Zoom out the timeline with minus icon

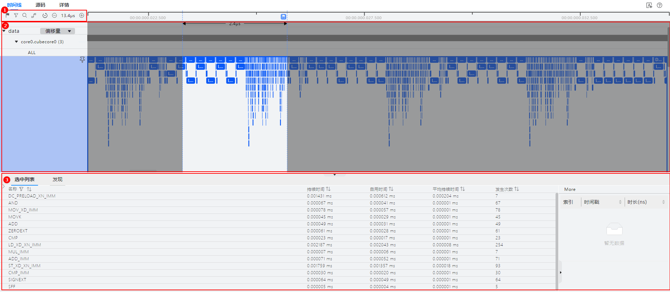(x=54, y=15)
